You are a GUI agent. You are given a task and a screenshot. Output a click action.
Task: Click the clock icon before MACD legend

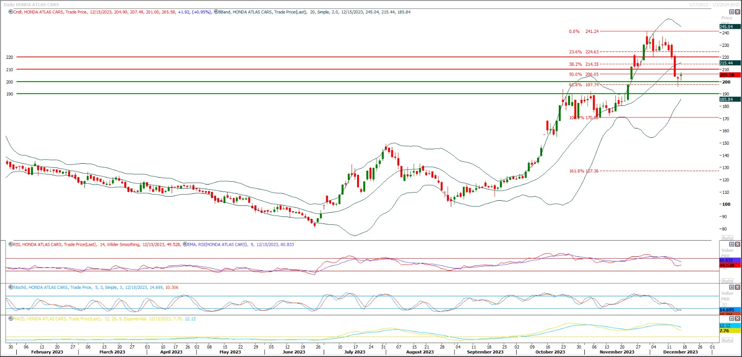11,319
